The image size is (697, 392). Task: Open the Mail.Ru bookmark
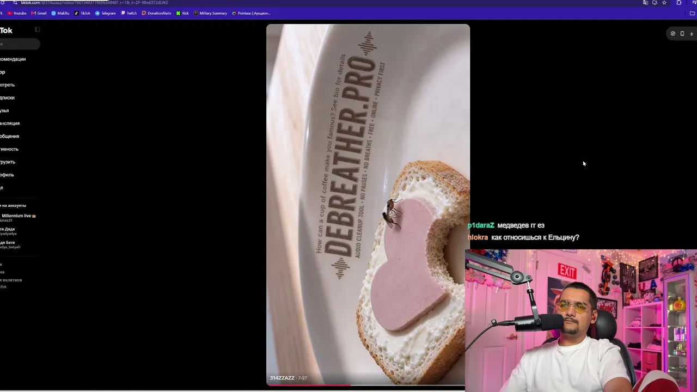coord(60,13)
